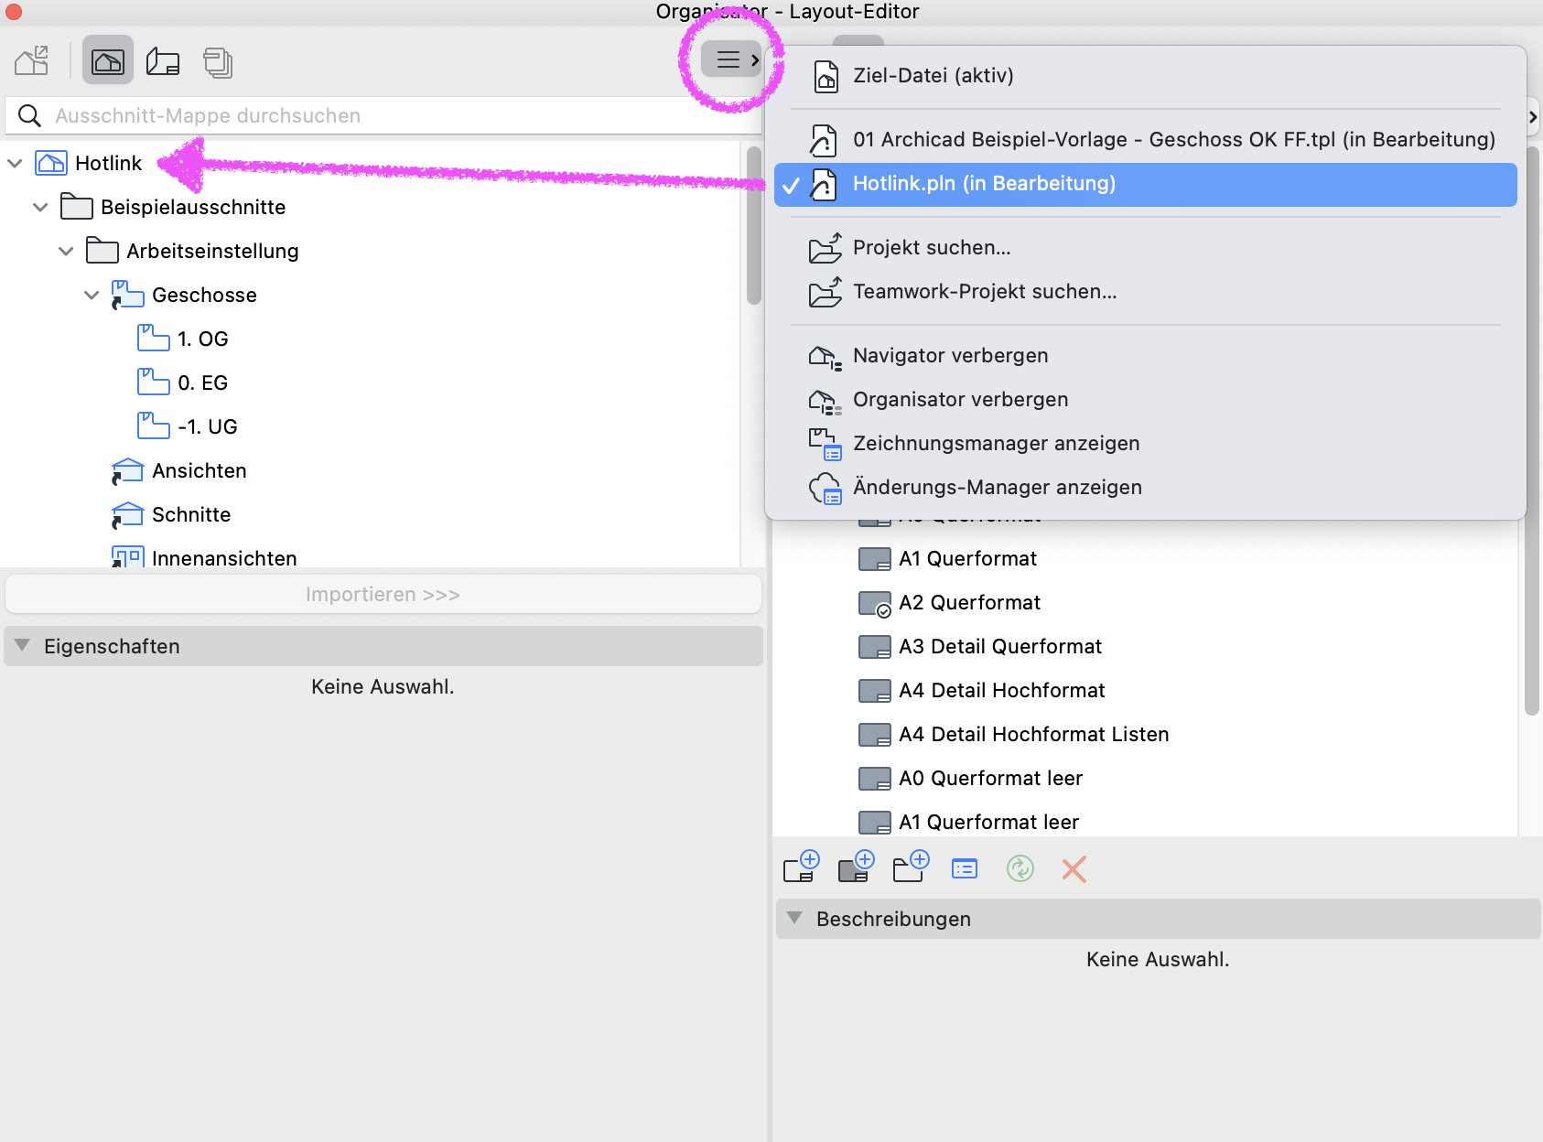Click the left tree vertical scrollbar
1543x1142 pixels.
click(x=754, y=225)
